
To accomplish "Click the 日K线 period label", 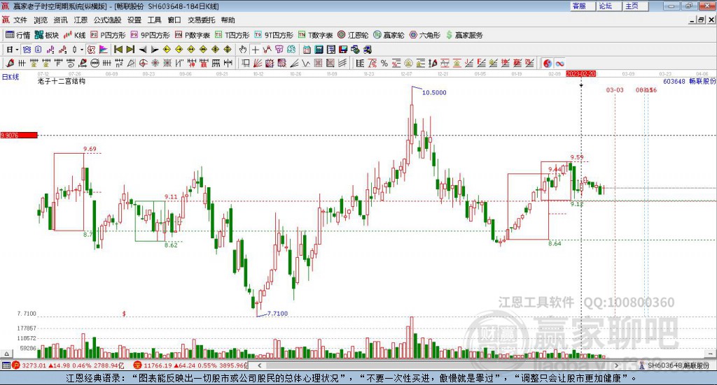I will click(11, 77).
